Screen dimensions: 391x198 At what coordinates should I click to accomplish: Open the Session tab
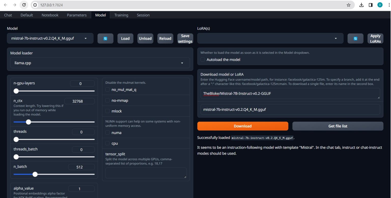point(143,15)
